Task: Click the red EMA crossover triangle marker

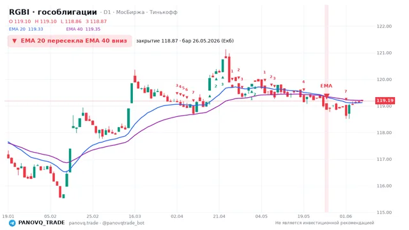Action: [327, 96]
